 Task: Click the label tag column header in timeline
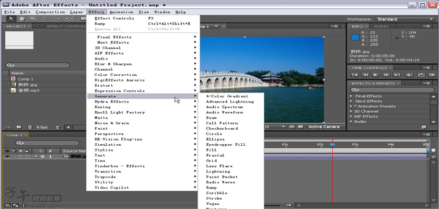click(x=42, y=151)
